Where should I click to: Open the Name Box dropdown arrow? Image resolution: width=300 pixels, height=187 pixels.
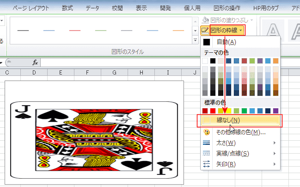1,62
